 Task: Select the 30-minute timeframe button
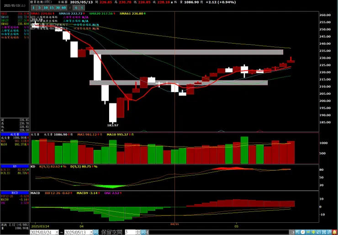click(58, 8)
